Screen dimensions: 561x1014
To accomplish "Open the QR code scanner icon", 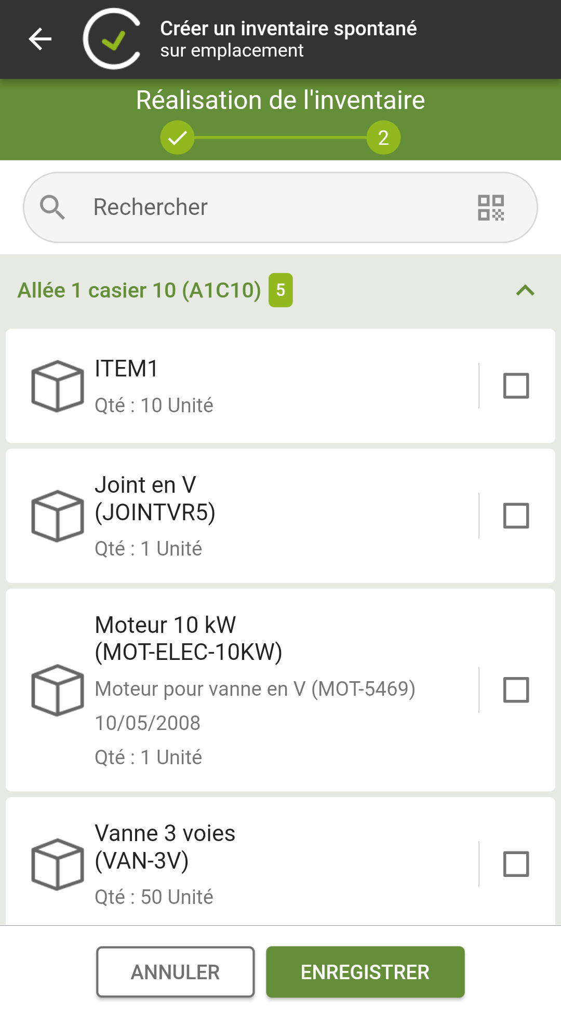I will (x=491, y=208).
